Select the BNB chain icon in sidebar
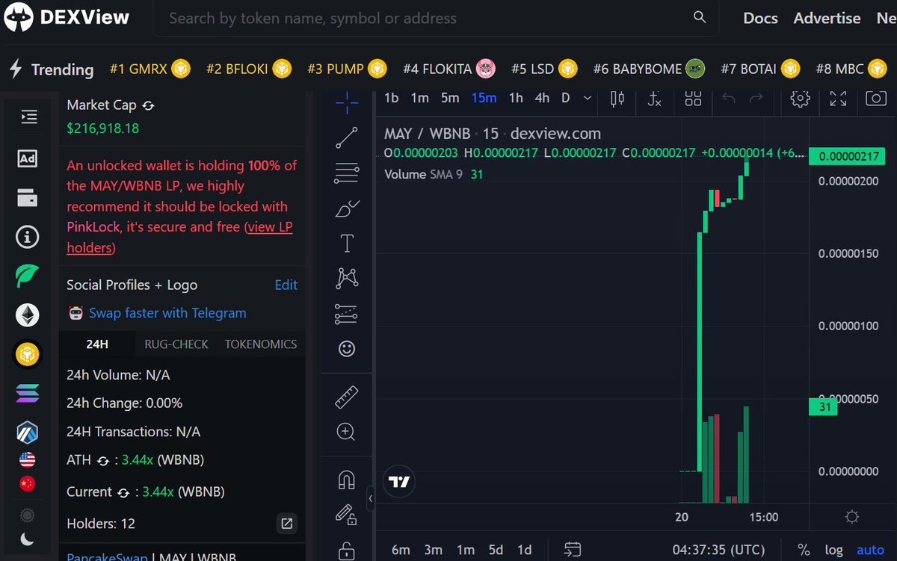 (28, 354)
